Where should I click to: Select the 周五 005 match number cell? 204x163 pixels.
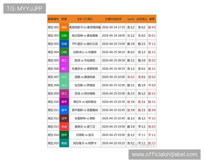[53, 60]
